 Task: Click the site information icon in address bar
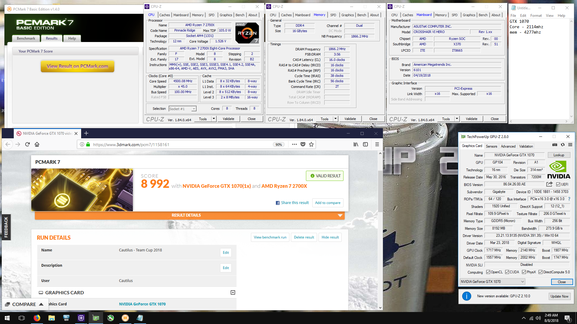(82, 144)
